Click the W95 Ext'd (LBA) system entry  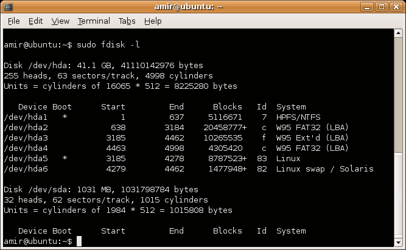point(312,137)
